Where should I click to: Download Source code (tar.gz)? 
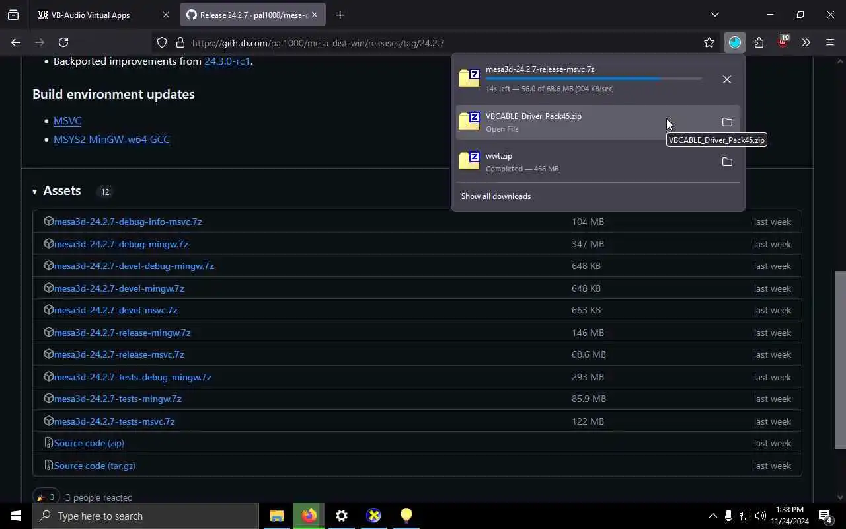coord(95,466)
